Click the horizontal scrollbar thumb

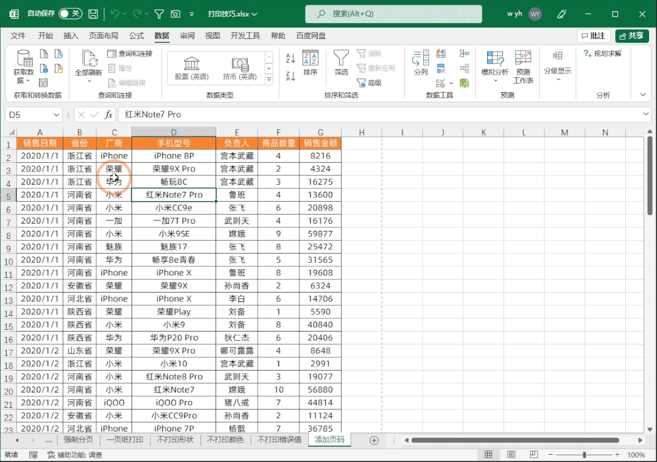click(515, 440)
